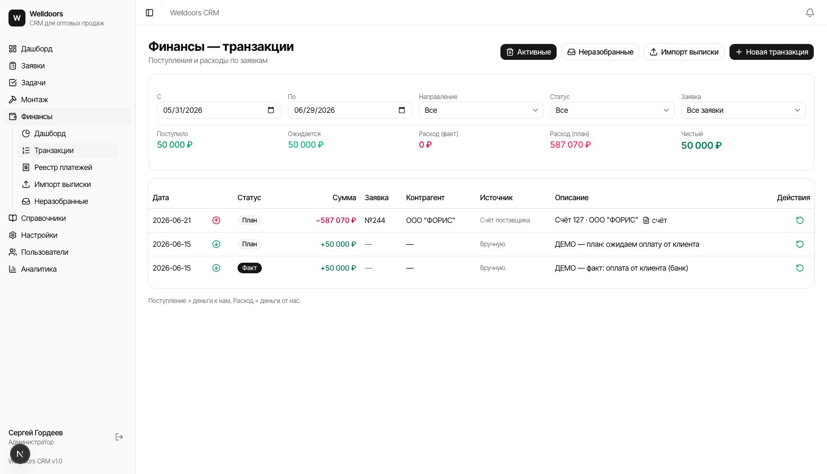Restore the Счёт 127 ФОРИС transaction
The height and width of the screenshot is (474, 827).
800,220
